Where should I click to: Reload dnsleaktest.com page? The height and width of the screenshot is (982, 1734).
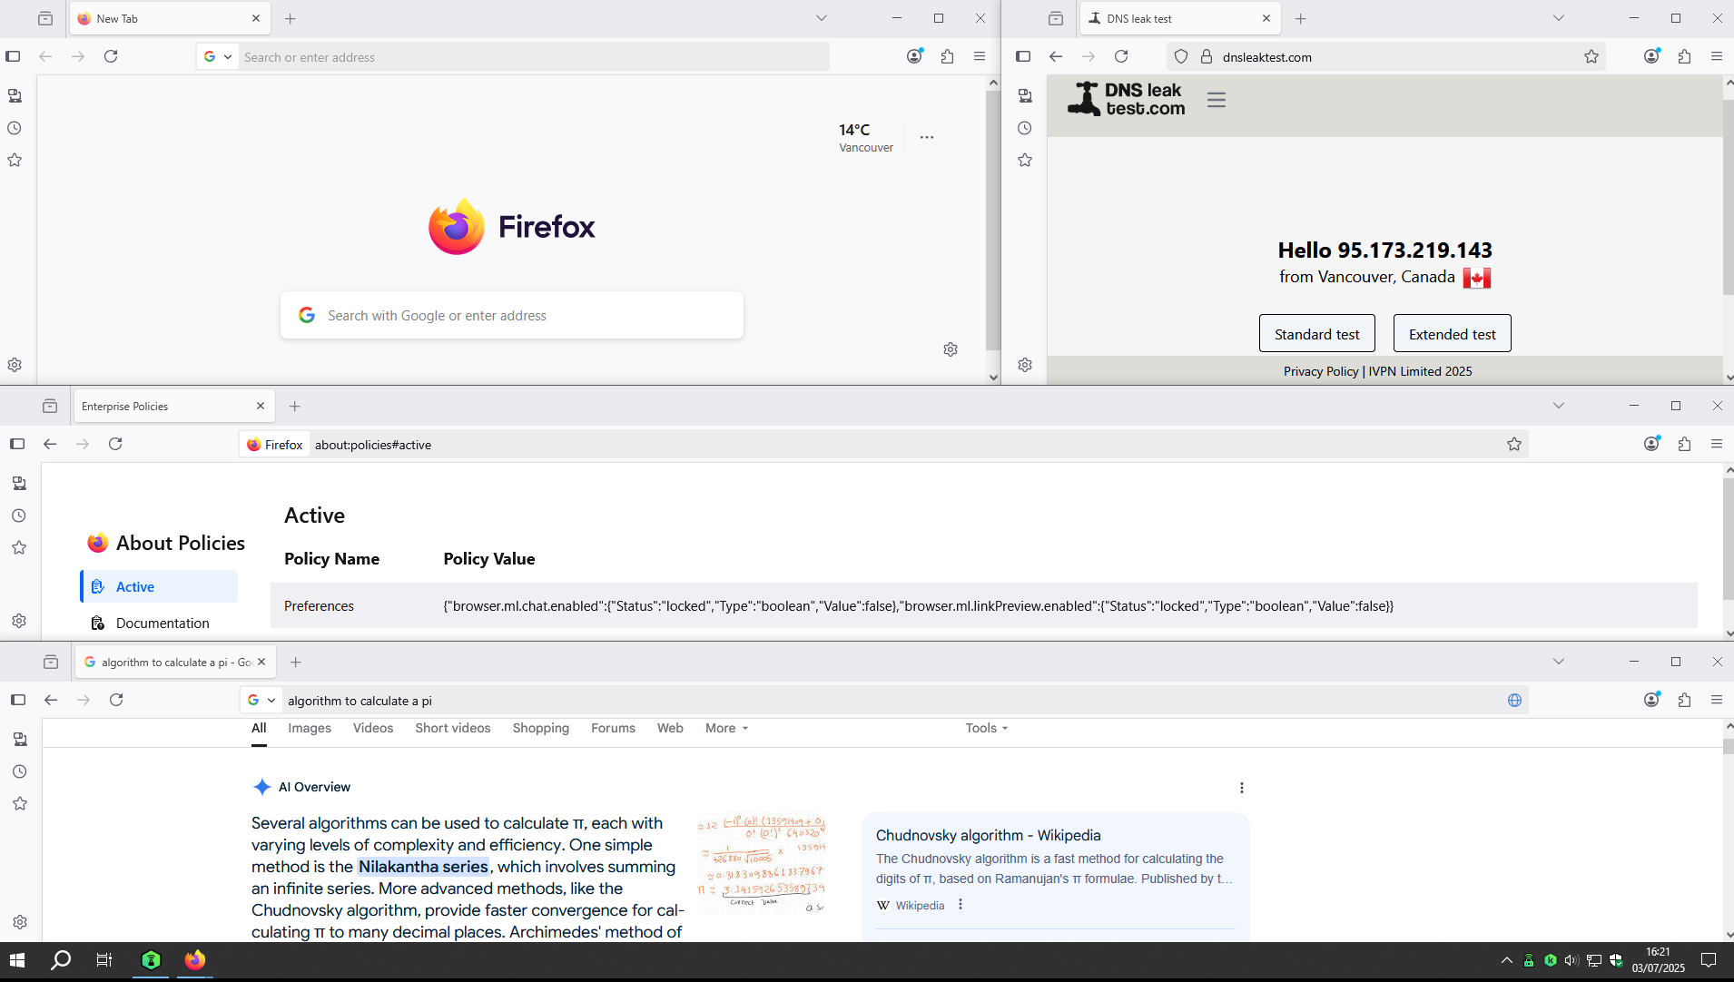(1121, 56)
